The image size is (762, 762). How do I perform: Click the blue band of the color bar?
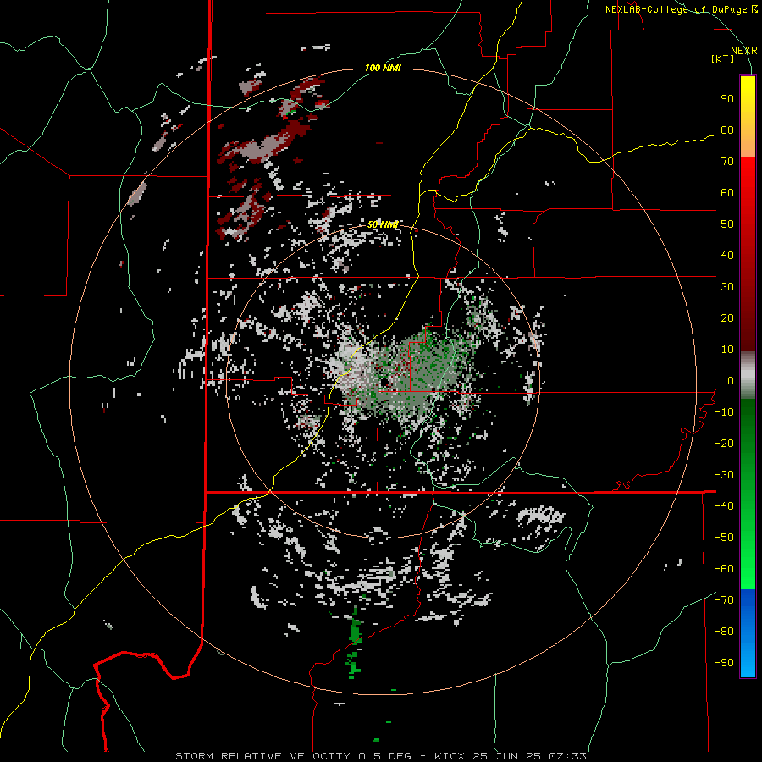pyautogui.click(x=748, y=633)
